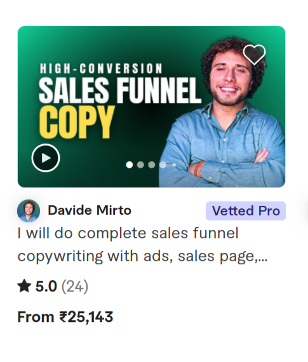The height and width of the screenshot is (362, 308).
Task: Save gig with the heart icon
Action: click(254, 55)
